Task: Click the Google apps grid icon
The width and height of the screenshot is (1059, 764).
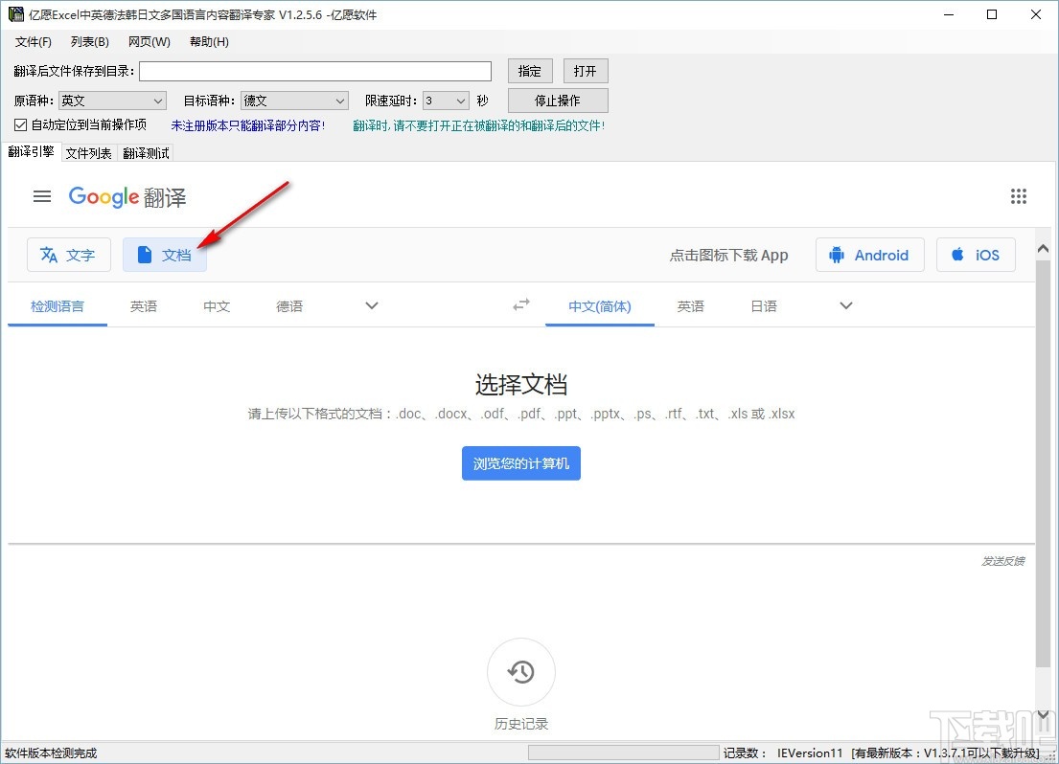Action: pos(1019,196)
